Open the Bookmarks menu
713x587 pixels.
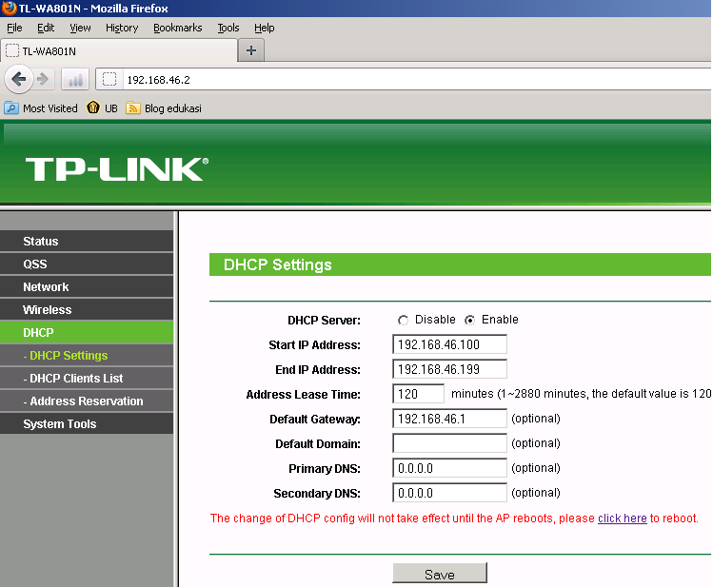[177, 28]
